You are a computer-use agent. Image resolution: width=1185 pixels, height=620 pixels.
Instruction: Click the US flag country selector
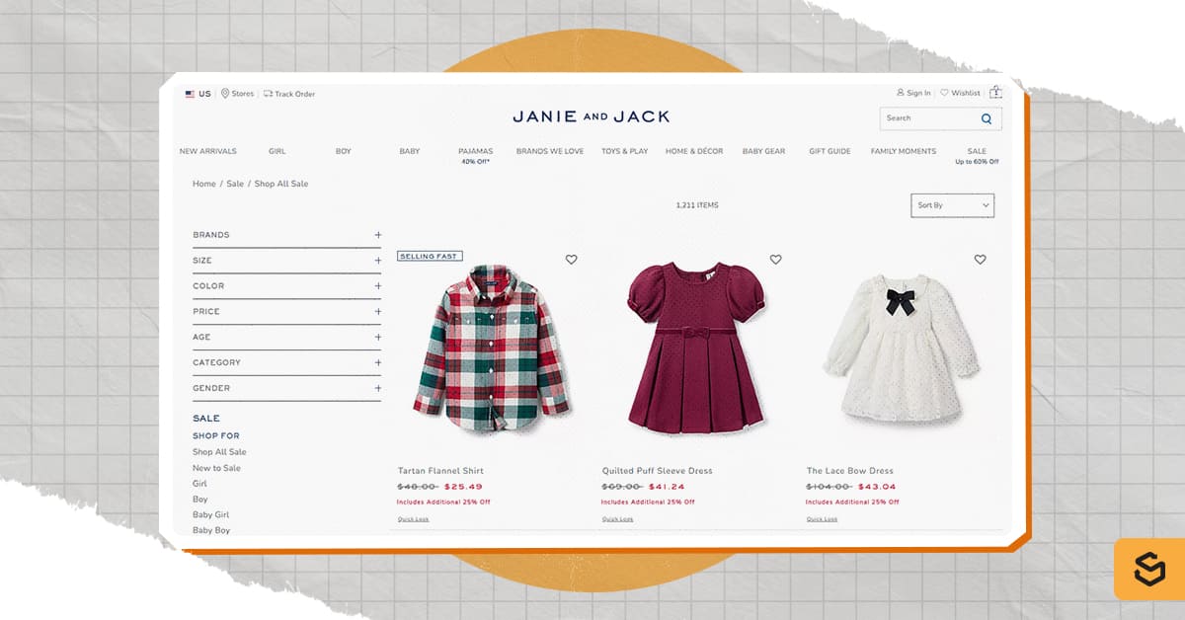pyautogui.click(x=197, y=94)
